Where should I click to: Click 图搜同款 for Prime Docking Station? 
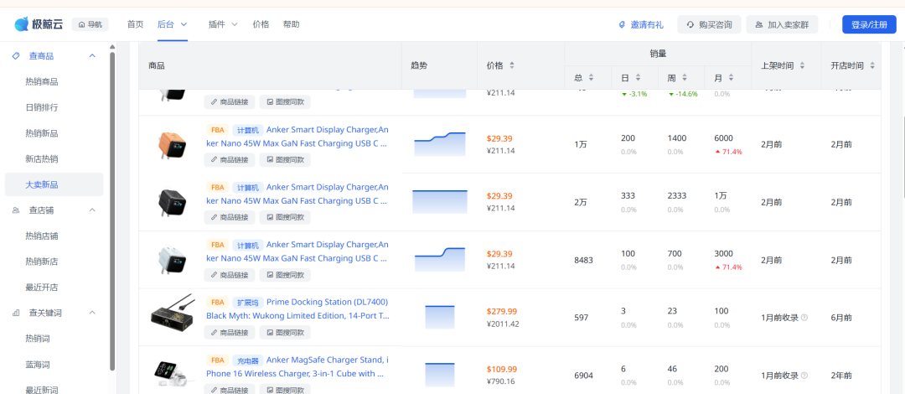[285, 333]
